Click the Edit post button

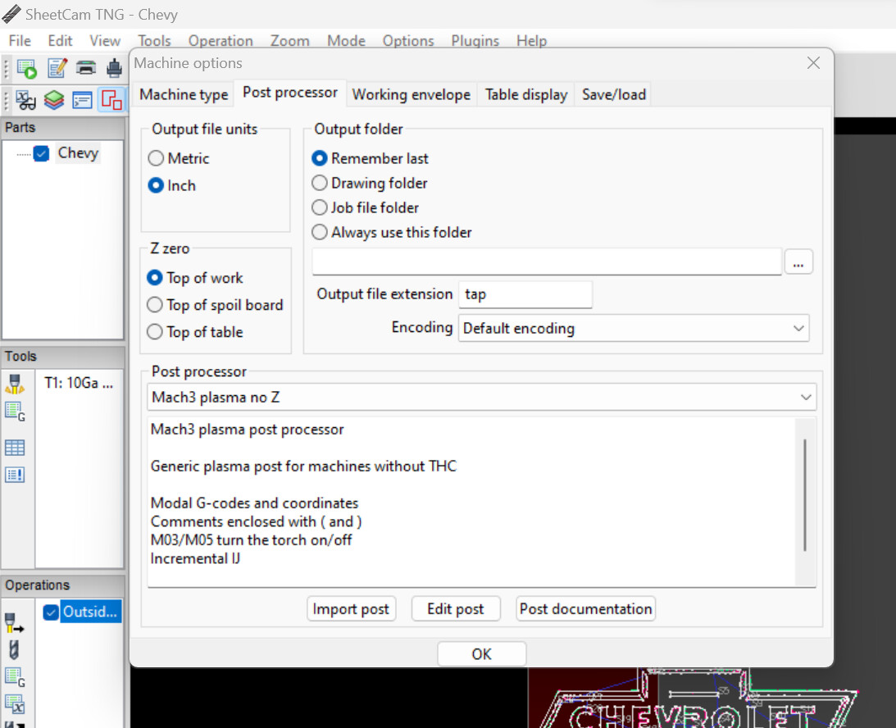point(456,609)
